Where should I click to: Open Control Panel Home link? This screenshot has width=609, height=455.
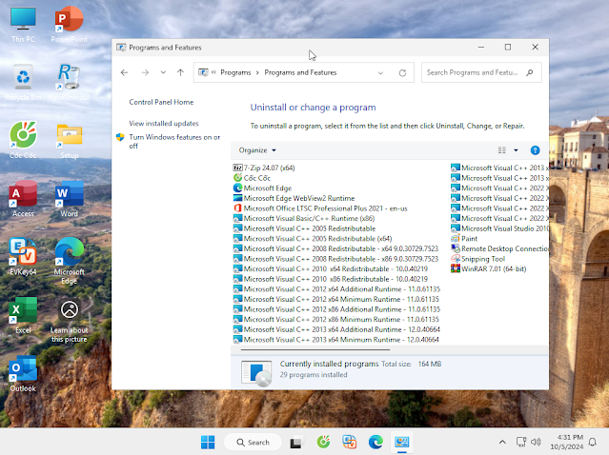pos(161,102)
